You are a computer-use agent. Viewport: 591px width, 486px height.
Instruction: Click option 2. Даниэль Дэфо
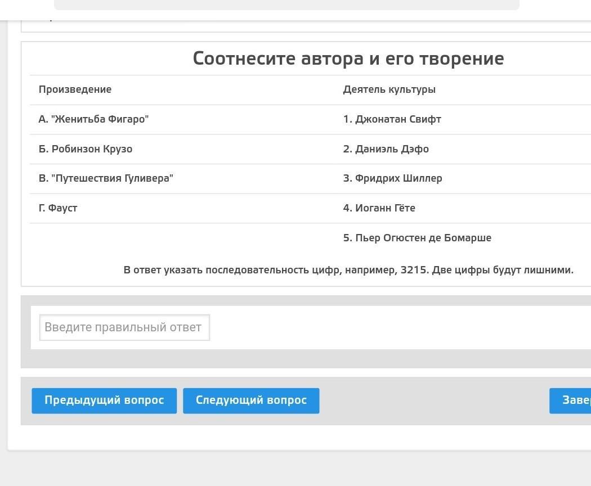tap(386, 149)
